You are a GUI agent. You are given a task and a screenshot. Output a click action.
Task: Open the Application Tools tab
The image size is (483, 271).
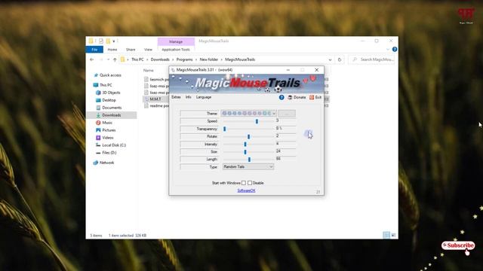(176, 50)
